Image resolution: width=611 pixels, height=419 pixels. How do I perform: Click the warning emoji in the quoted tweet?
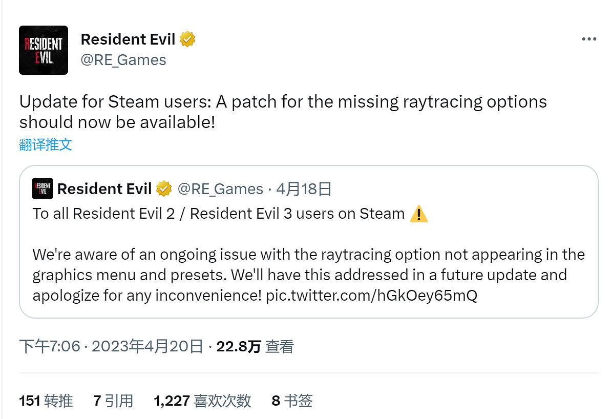(x=418, y=214)
